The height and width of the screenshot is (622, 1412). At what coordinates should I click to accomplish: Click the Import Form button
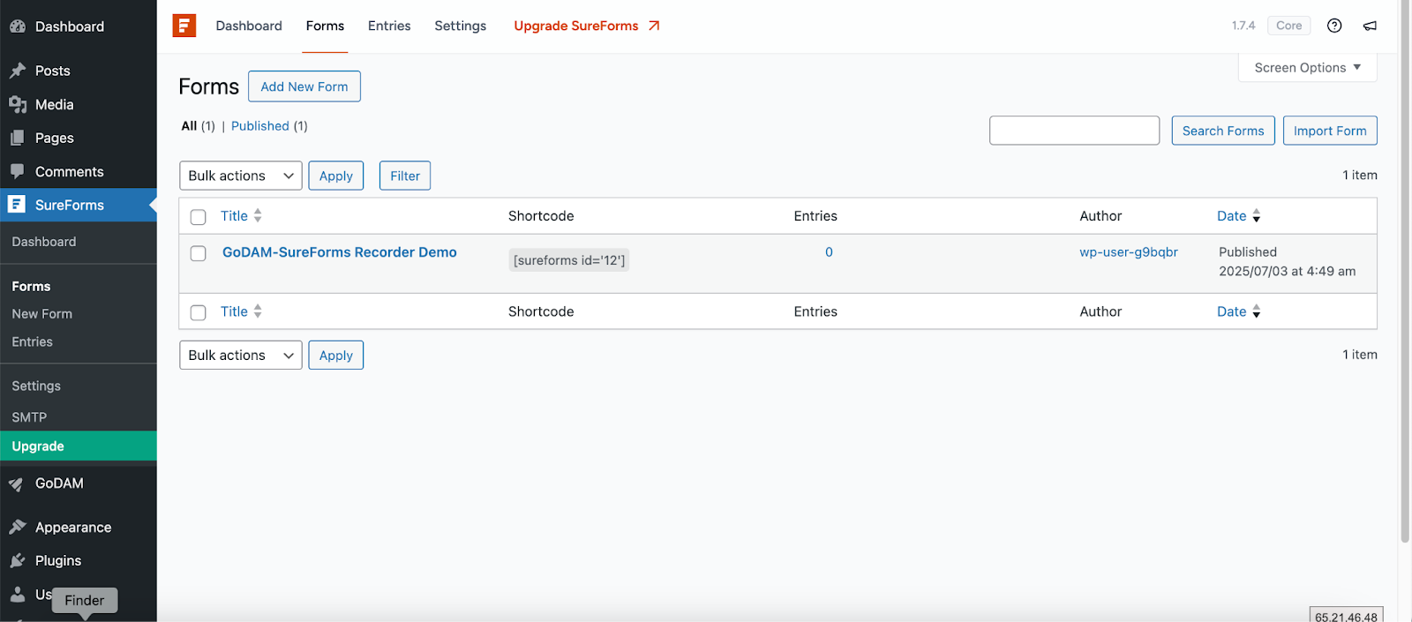tap(1329, 131)
